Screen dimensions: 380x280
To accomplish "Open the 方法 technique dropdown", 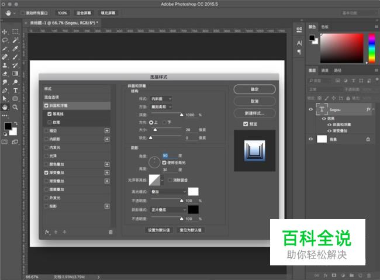I will pos(161,107).
